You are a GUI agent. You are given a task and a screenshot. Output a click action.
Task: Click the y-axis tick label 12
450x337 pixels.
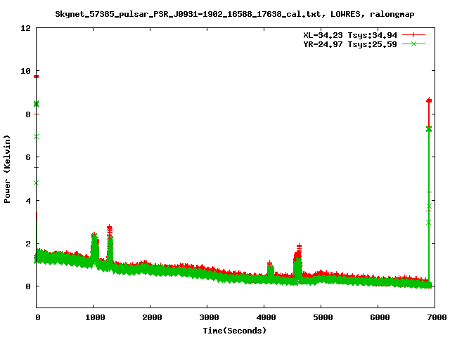(25, 28)
